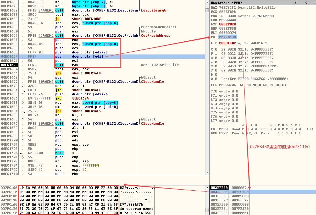Select stack value 007FB3F0
This screenshot has height=215, width=316.
coord(240,209)
